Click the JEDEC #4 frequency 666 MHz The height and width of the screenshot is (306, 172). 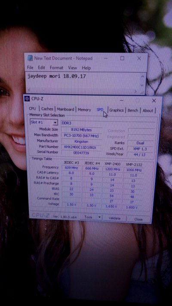click(x=92, y=168)
